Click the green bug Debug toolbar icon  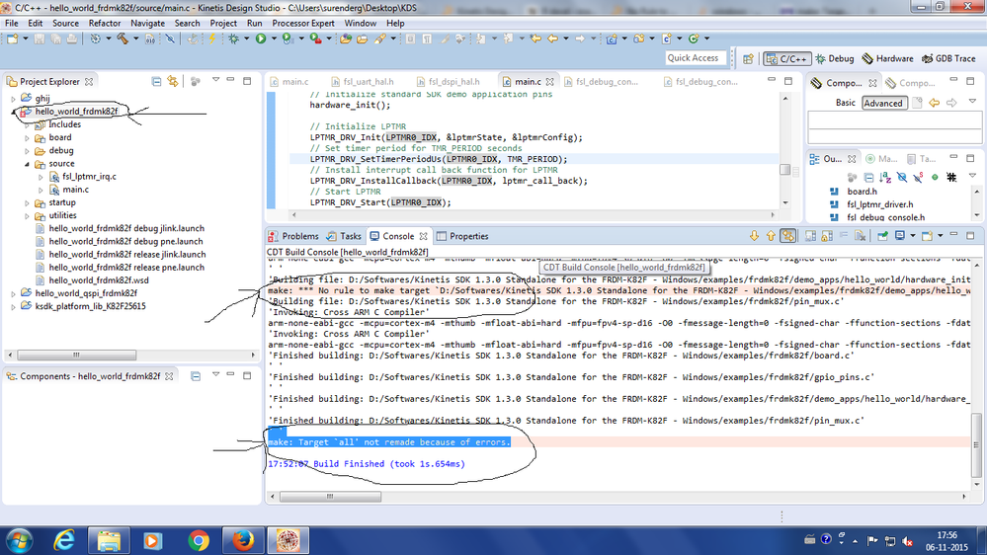point(233,40)
